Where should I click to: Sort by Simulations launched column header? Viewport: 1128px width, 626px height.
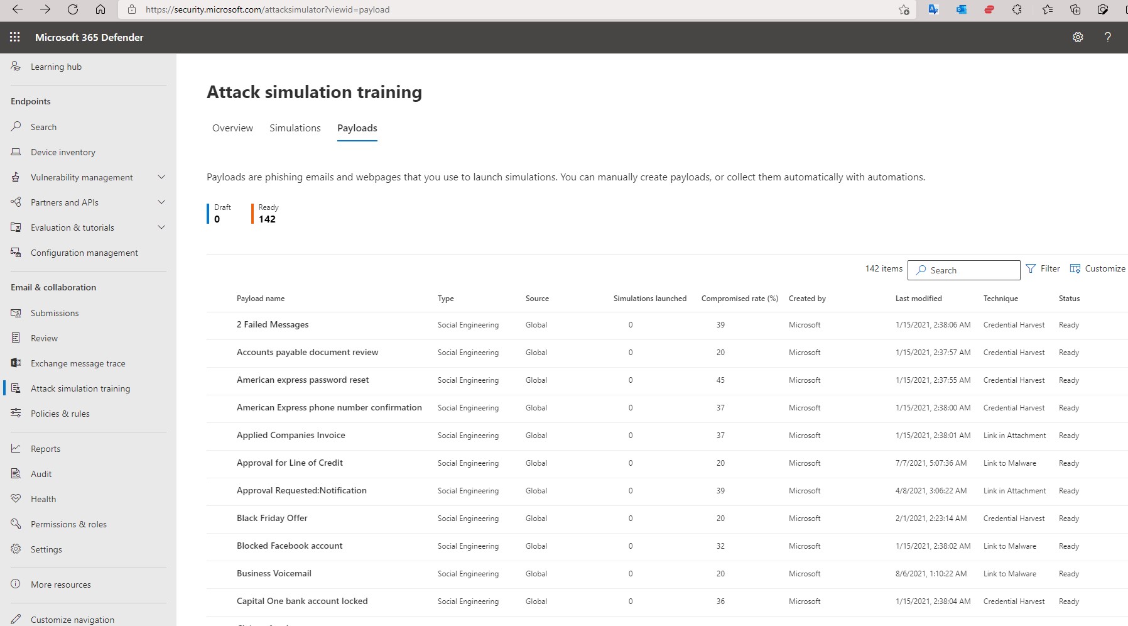[650, 299]
